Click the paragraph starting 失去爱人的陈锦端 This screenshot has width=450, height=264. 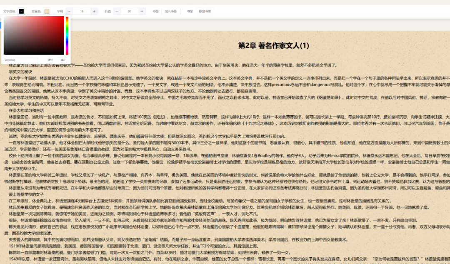(x=178, y=239)
